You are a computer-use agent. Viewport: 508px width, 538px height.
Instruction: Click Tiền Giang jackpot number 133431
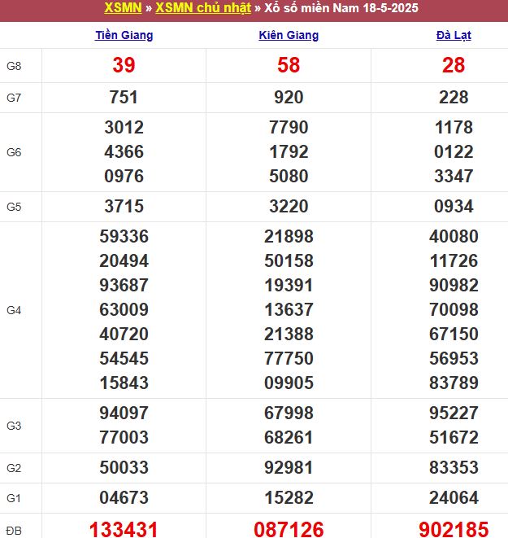(x=124, y=529)
